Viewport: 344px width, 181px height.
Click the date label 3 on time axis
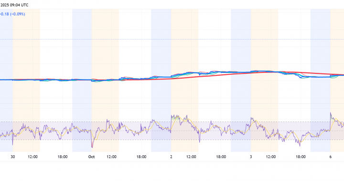point(251,157)
